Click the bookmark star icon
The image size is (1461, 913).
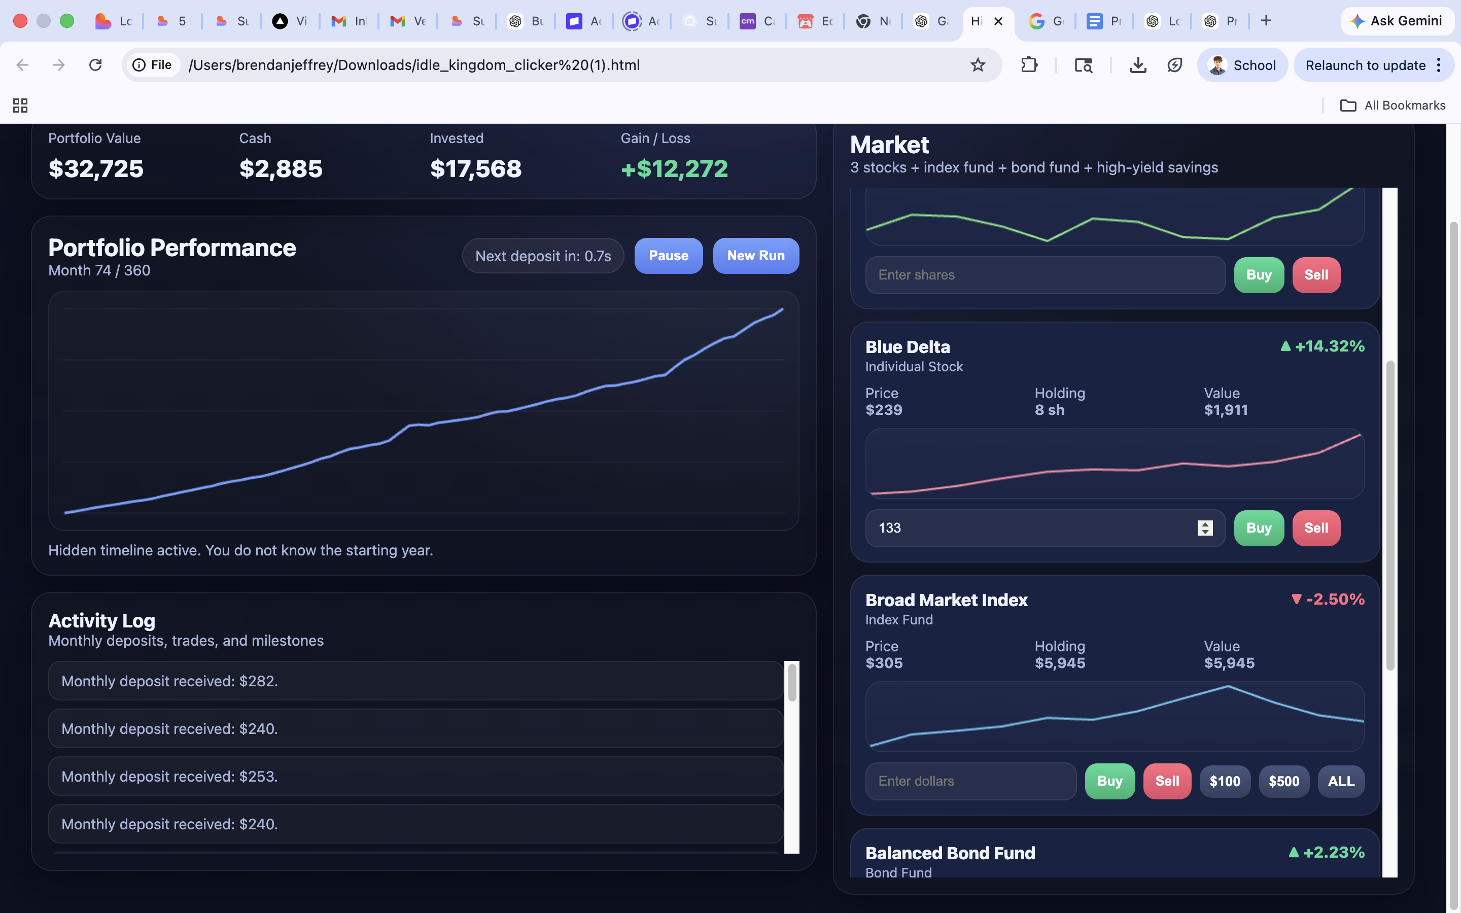(978, 64)
